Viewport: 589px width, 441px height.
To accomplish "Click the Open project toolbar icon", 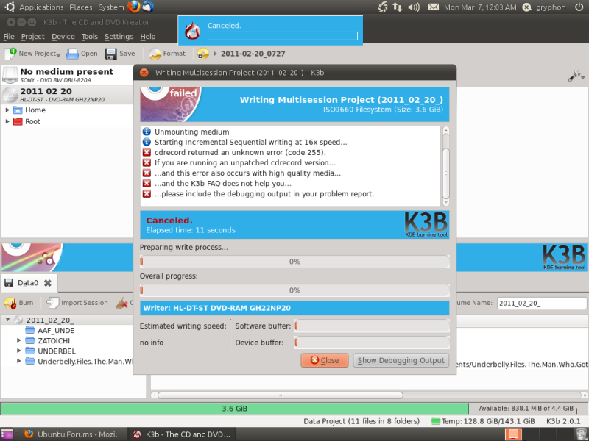I will pos(72,54).
